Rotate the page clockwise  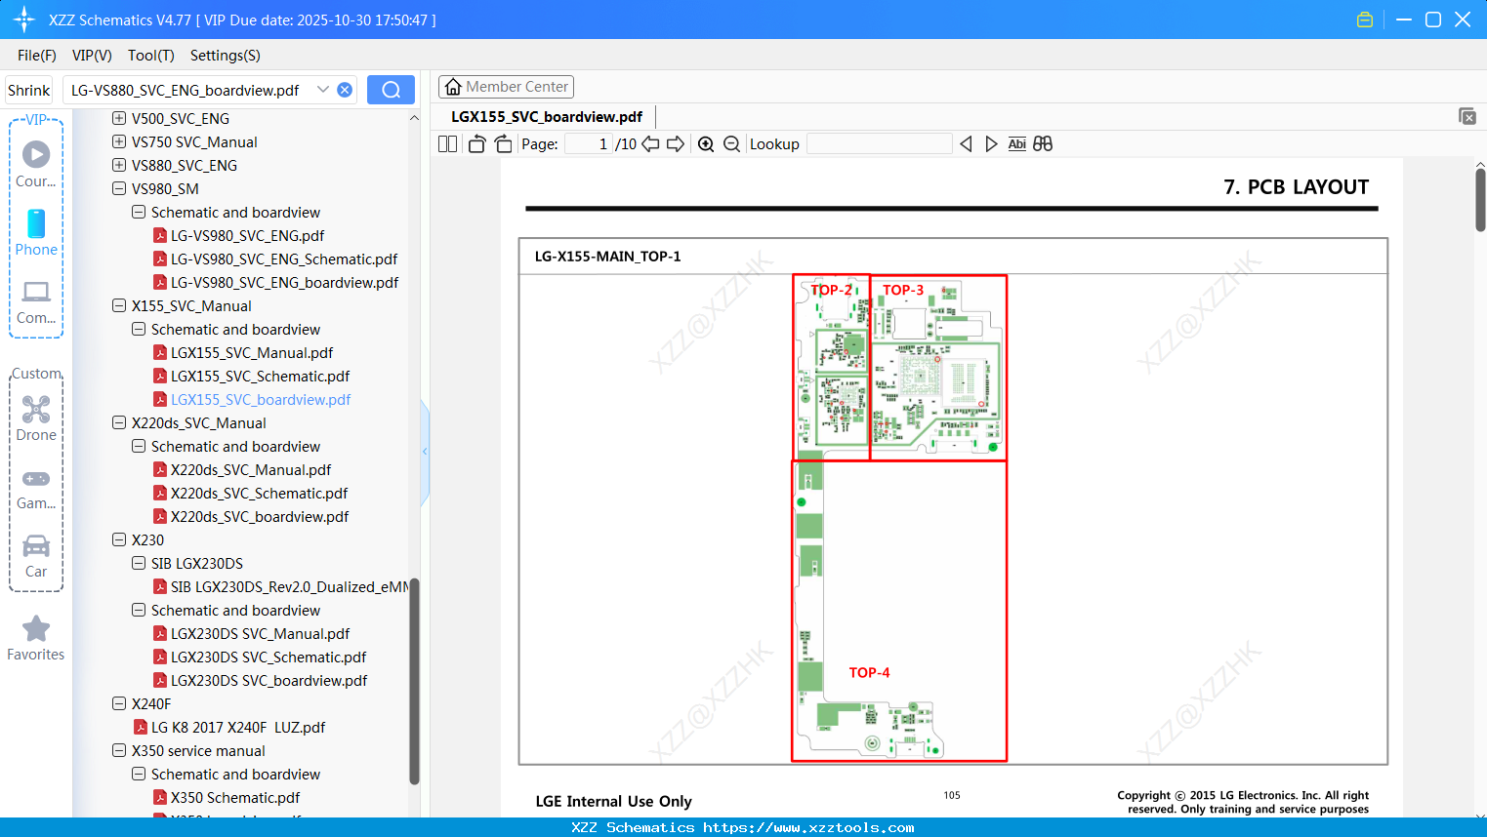(x=504, y=144)
